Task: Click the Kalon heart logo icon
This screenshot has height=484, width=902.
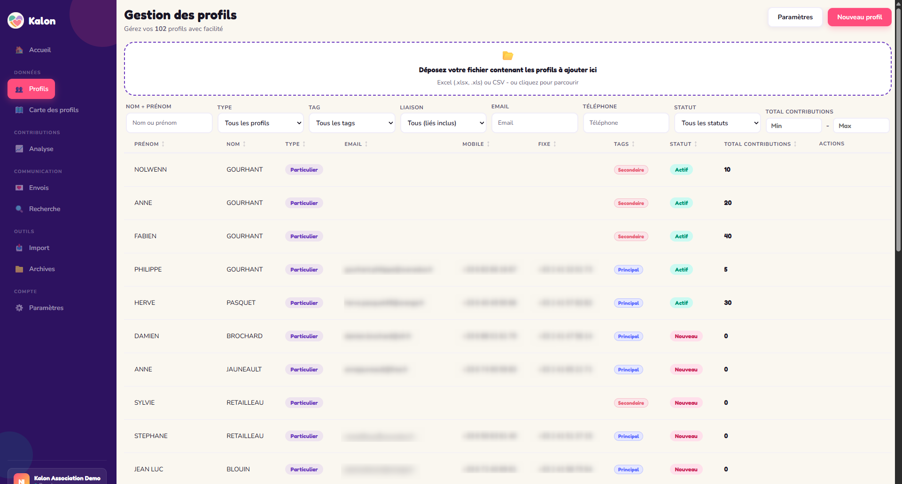Action: [x=16, y=21]
